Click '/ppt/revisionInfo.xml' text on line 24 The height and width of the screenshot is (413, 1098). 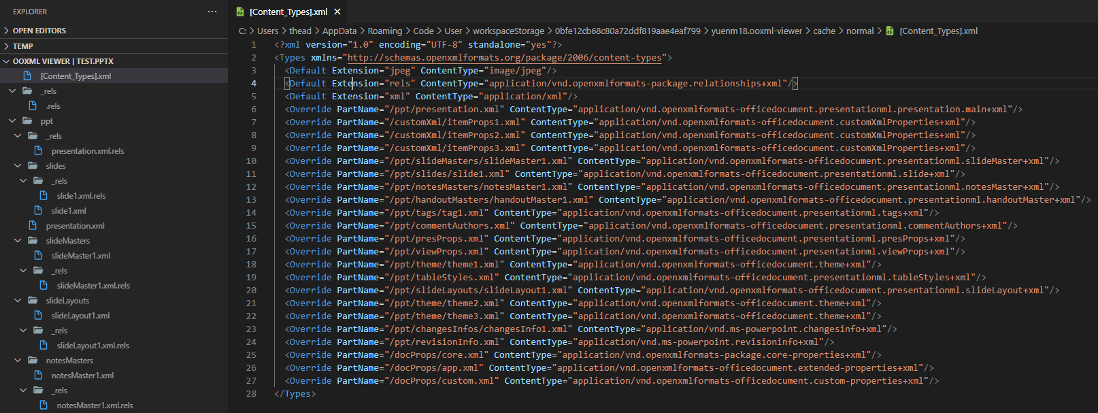pos(444,342)
